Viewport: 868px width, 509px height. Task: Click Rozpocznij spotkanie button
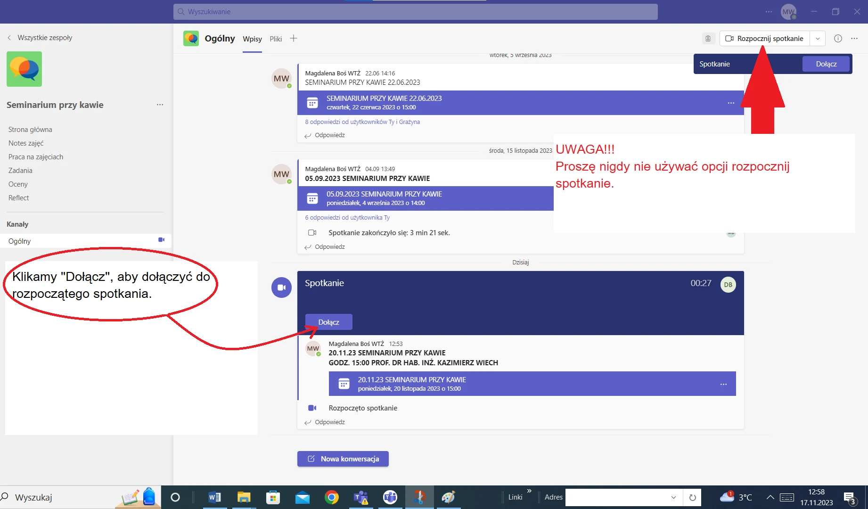point(764,39)
